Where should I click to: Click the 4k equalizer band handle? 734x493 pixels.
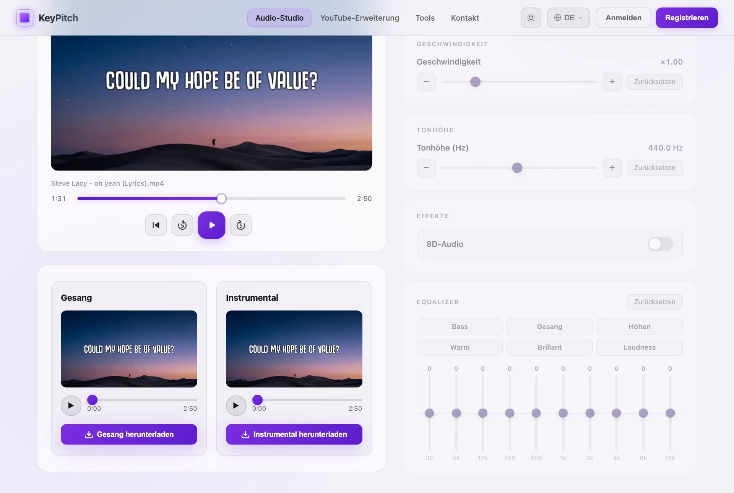pyautogui.click(x=616, y=413)
